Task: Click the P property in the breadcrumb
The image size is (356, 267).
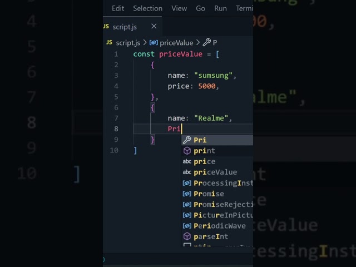Action: point(215,43)
